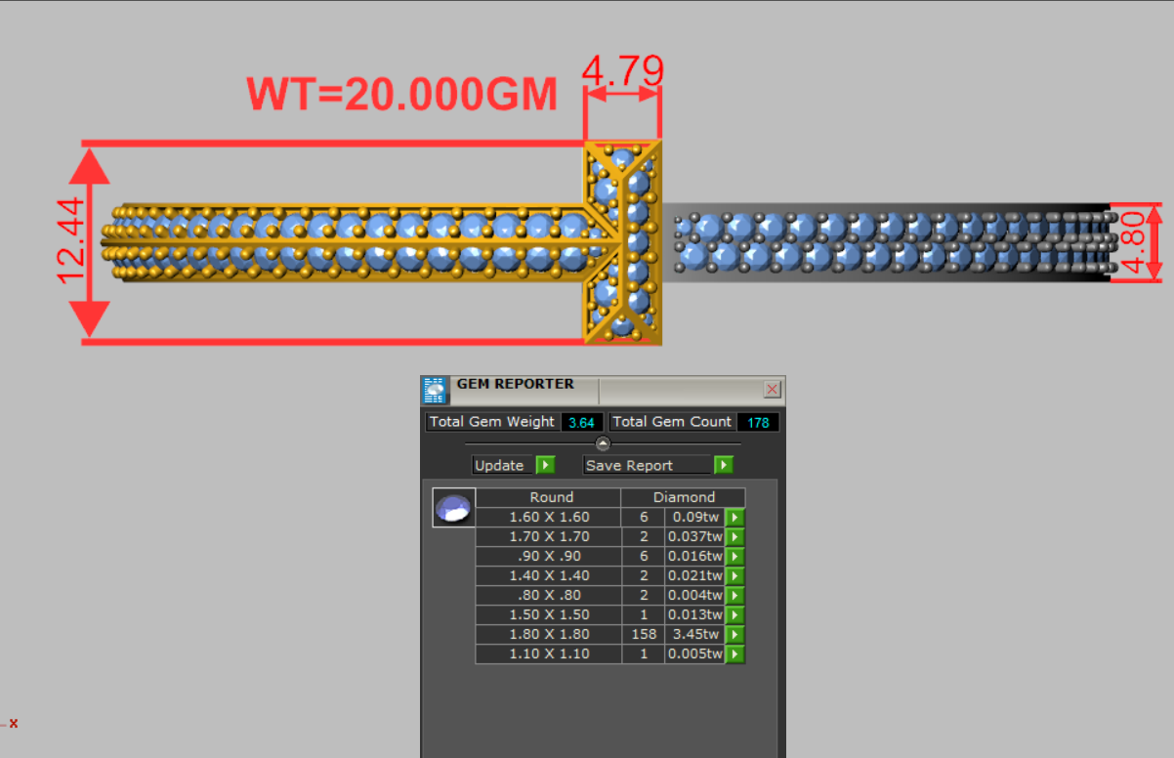This screenshot has width=1174, height=758.
Task: Click green arrow for 1.50 X 1.50 row
Action: click(734, 614)
